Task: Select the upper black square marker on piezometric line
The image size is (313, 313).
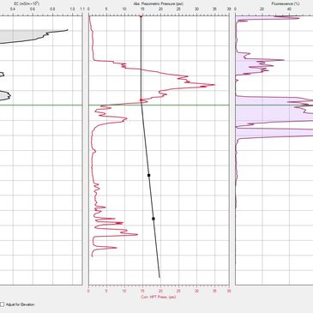Action: click(148, 175)
